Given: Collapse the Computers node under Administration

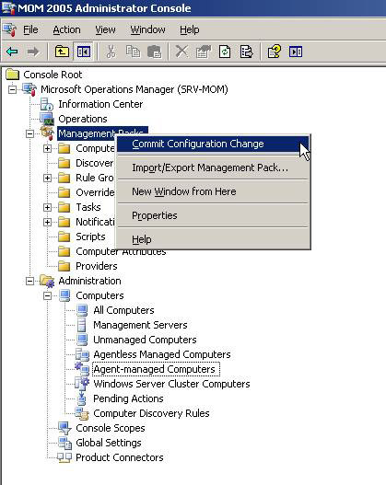Looking at the screenshot, I should tap(47, 295).
